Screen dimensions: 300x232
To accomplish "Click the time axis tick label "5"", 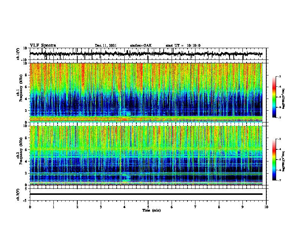I will pyautogui.click(x=148, y=207).
